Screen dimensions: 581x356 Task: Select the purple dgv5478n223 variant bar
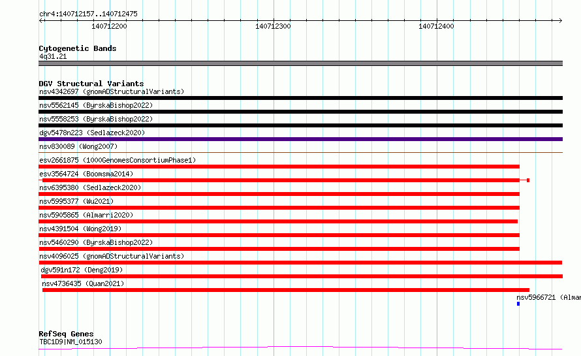[300, 139]
